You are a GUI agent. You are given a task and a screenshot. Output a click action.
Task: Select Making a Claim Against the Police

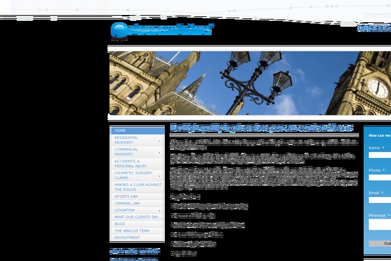137,187
